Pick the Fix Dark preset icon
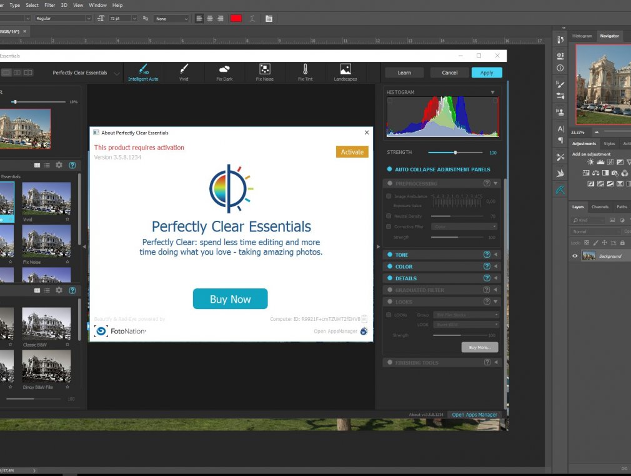Image resolution: width=631 pixels, height=476 pixels. [224, 69]
